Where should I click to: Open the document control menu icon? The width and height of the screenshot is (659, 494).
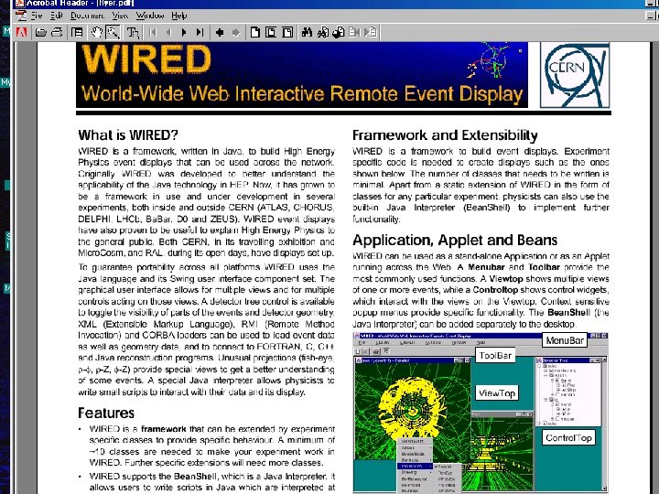(x=21, y=16)
